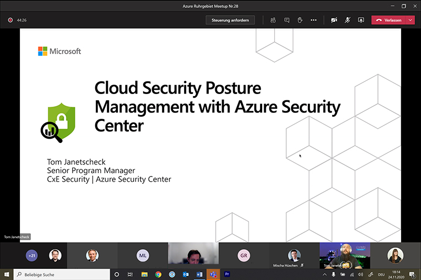Image resolution: width=421 pixels, height=280 pixels.
Task: Open Google Chrome from the taskbar
Action: 158,274
